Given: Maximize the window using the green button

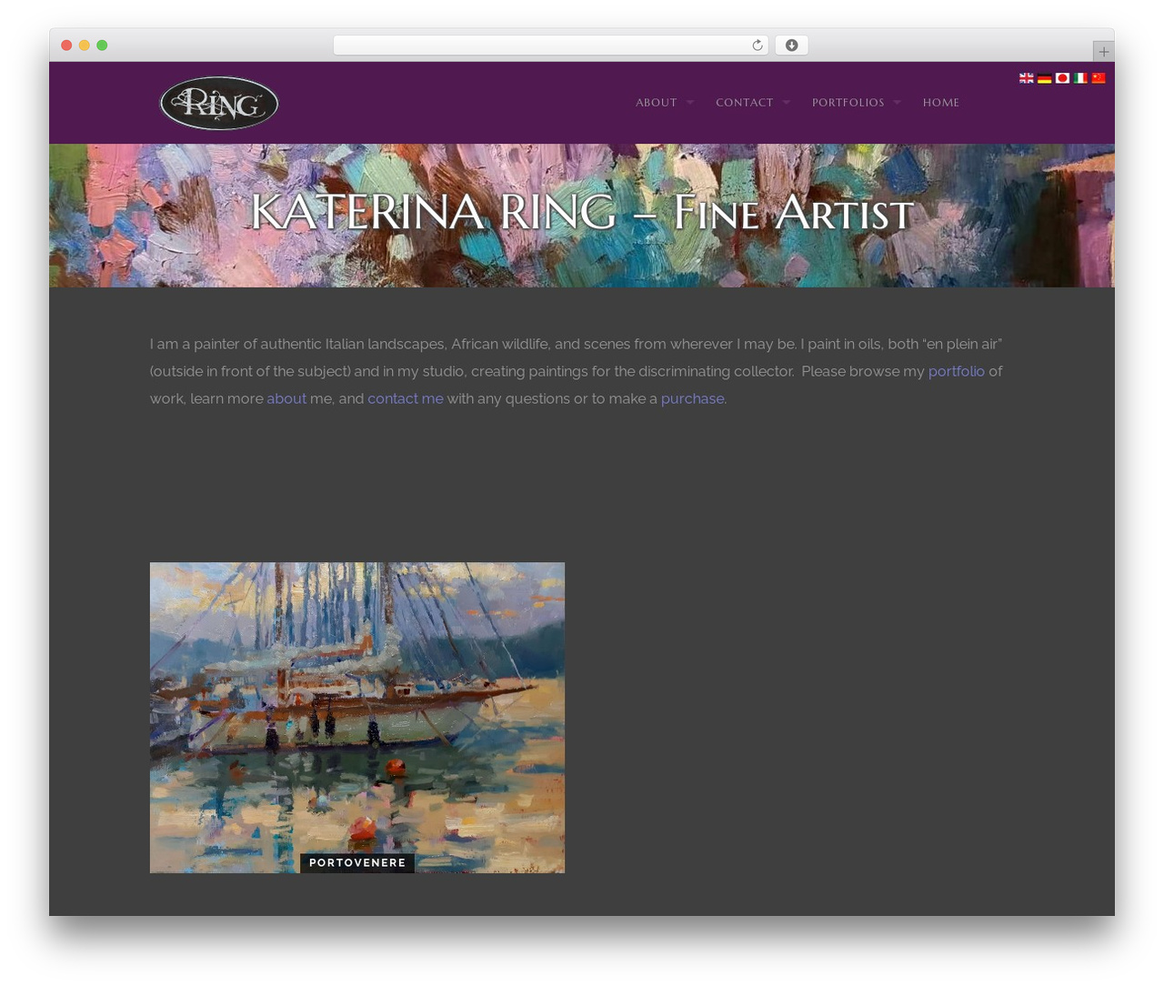Looking at the screenshot, I should coord(102,45).
